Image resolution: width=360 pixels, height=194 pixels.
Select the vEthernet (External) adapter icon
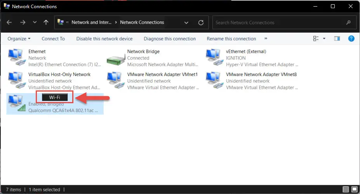(214, 57)
